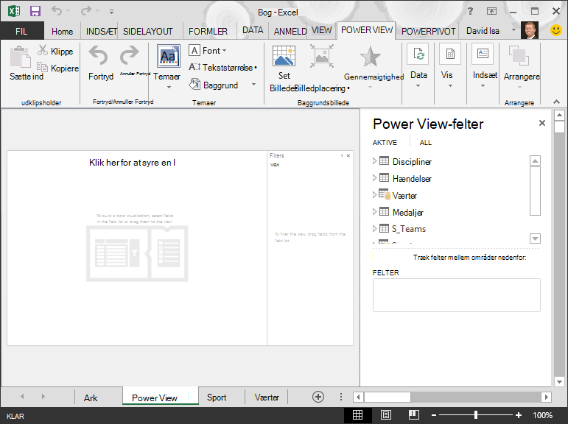Switch to Normal view in status bar

click(x=357, y=415)
